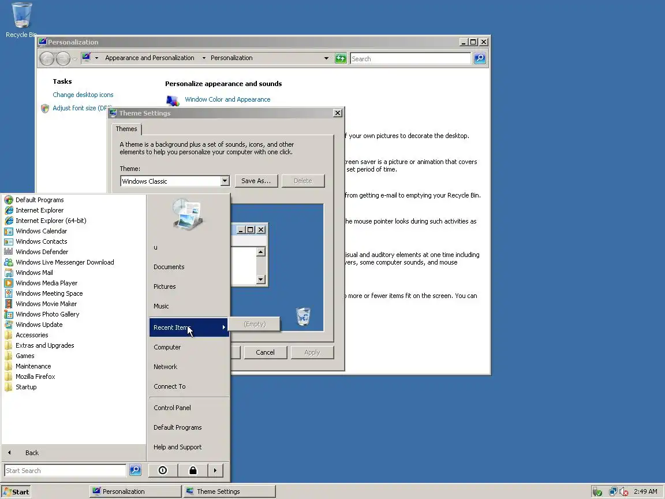Click the power button in Start menu

162,470
